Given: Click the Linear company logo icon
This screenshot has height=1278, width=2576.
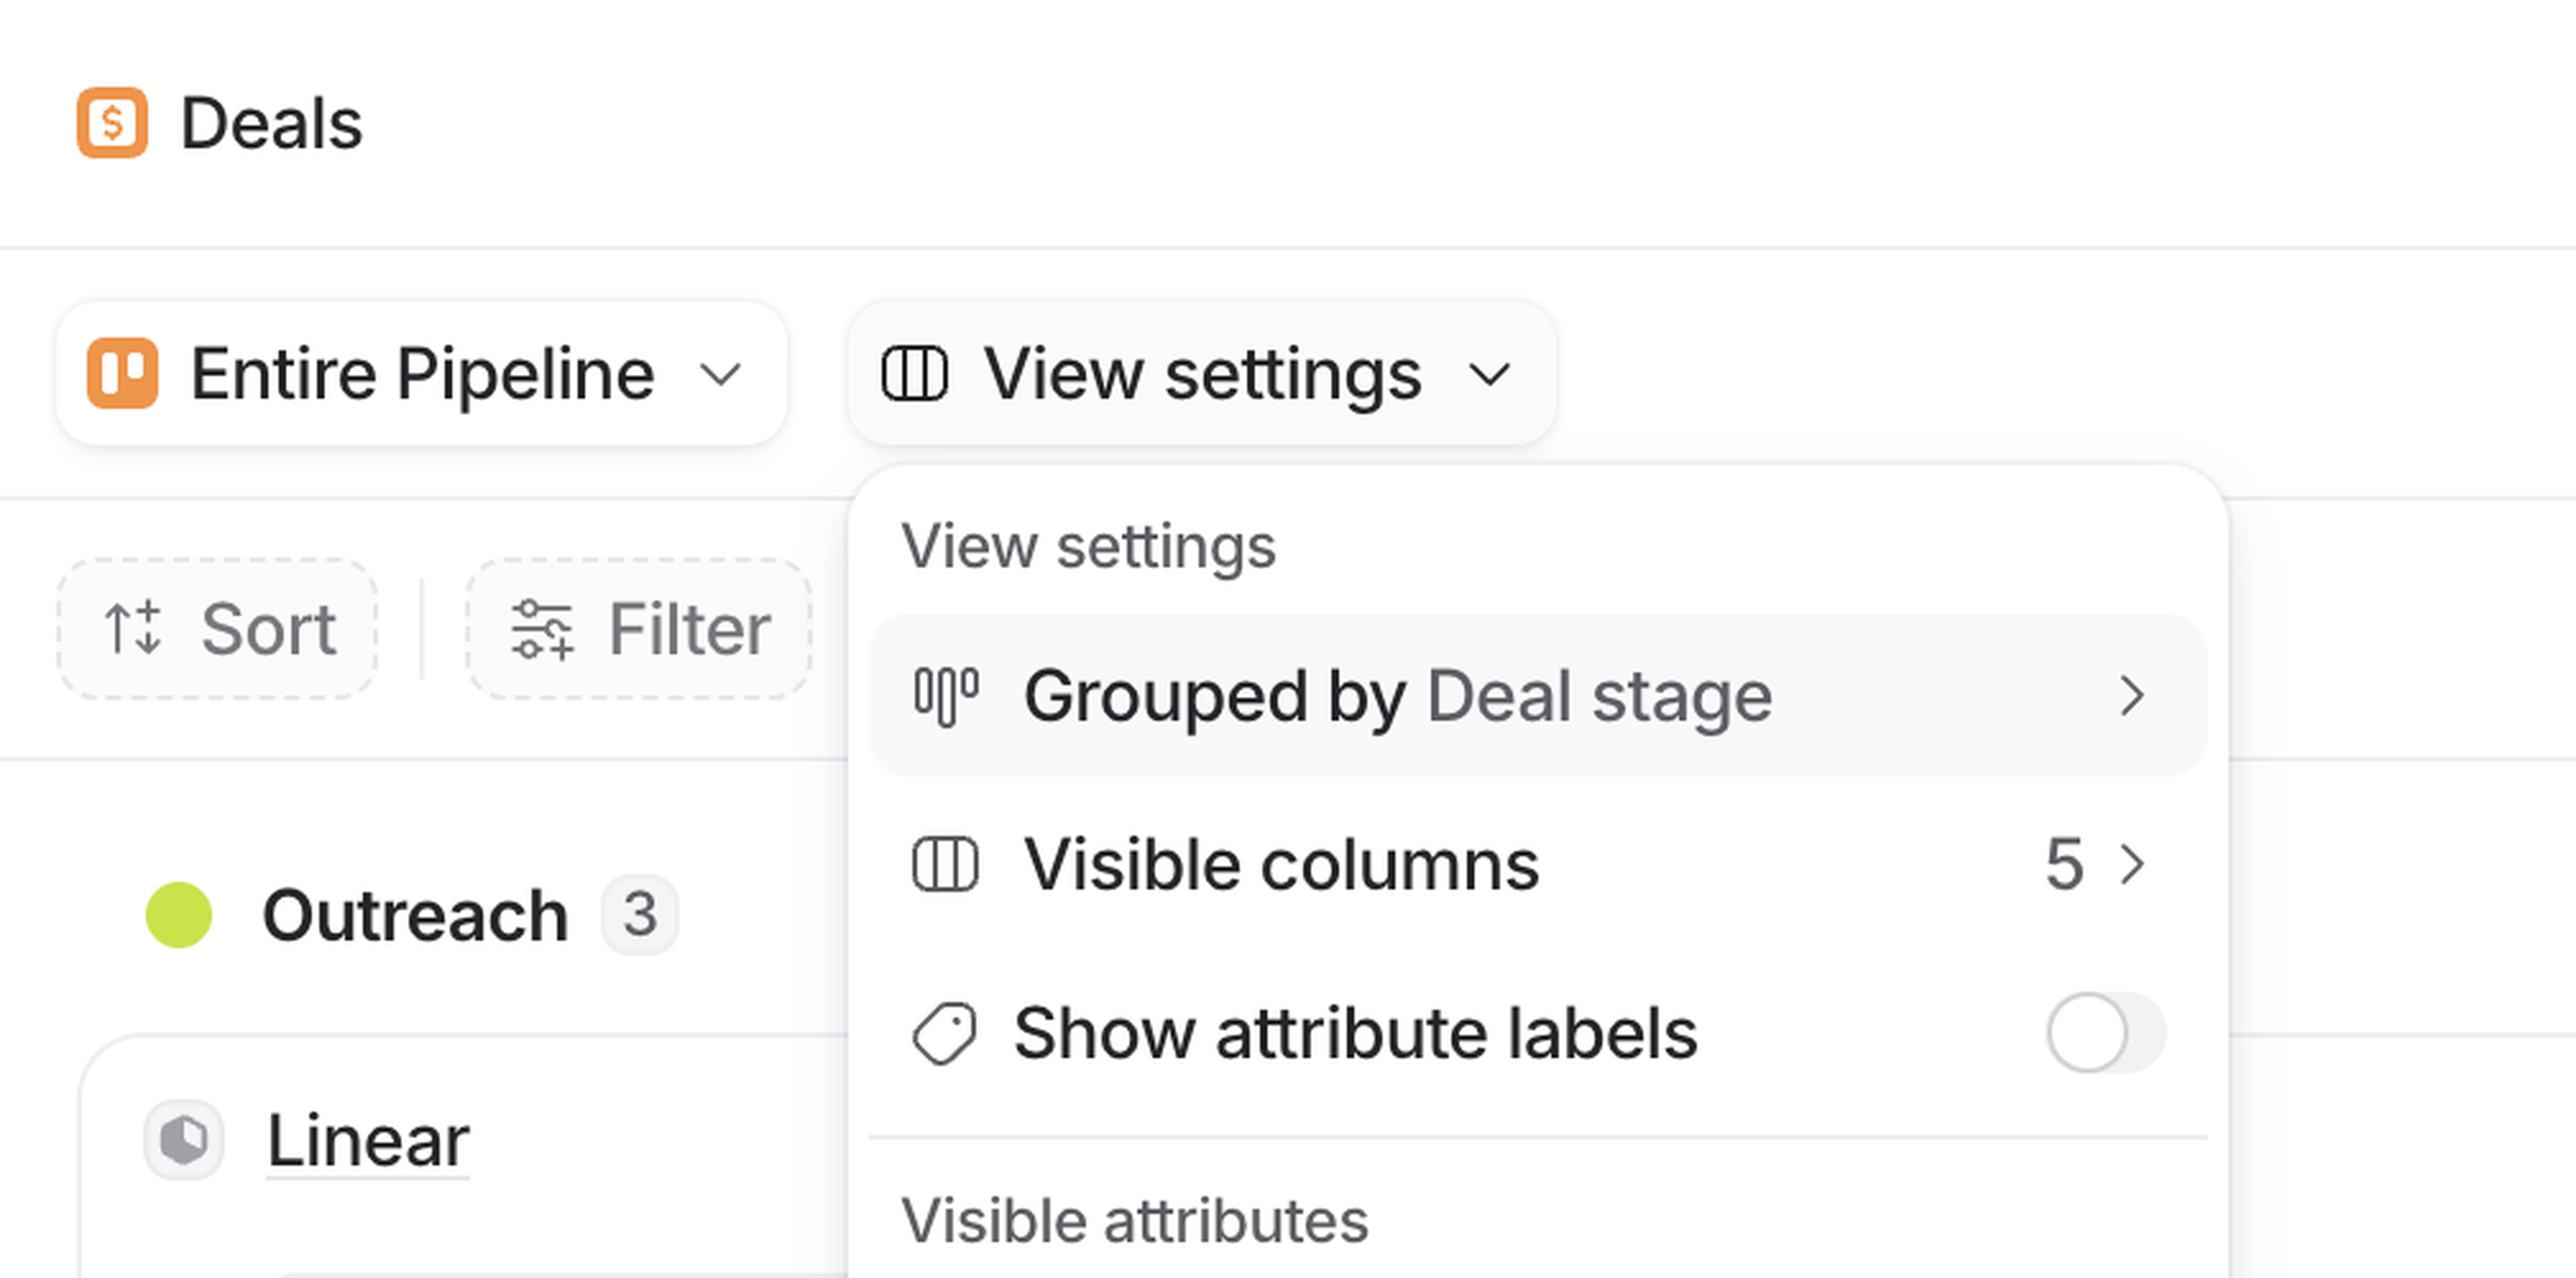Looking at the screenshot, I should (184, 1140).
